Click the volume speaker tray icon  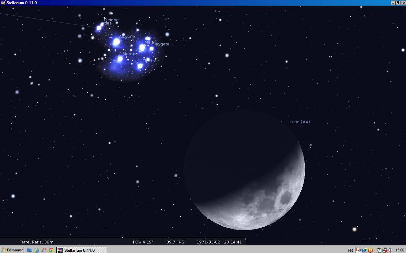390,250
